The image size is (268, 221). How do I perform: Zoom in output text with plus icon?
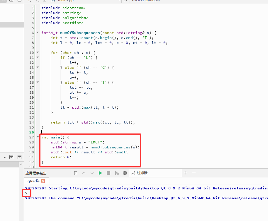(186, 173)
